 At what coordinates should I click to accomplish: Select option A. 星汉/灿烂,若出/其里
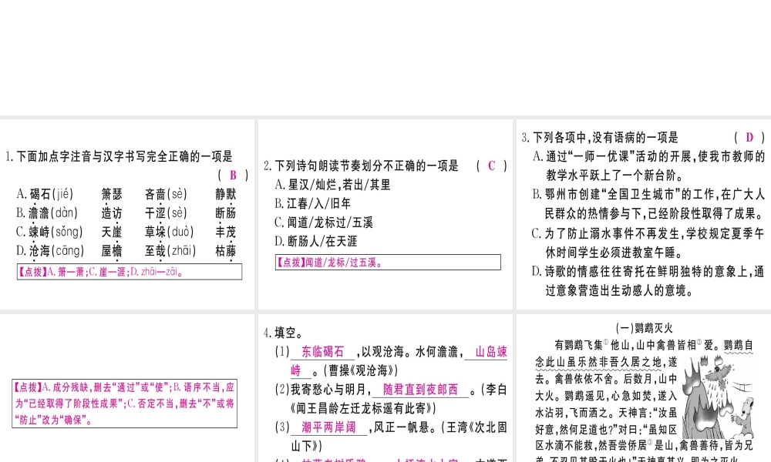point(332,185)
